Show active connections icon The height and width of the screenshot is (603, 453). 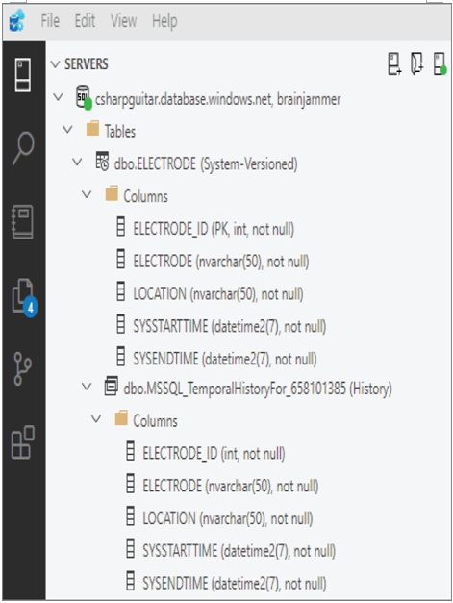[x=440, y=63]
